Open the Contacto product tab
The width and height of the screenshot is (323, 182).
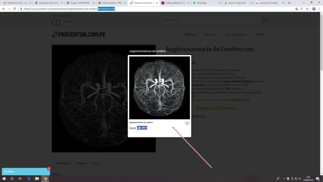pos(81,163)
